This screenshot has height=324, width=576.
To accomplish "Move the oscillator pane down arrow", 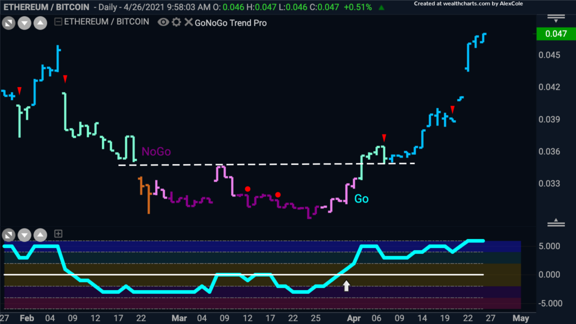I will tap(24, 235).
